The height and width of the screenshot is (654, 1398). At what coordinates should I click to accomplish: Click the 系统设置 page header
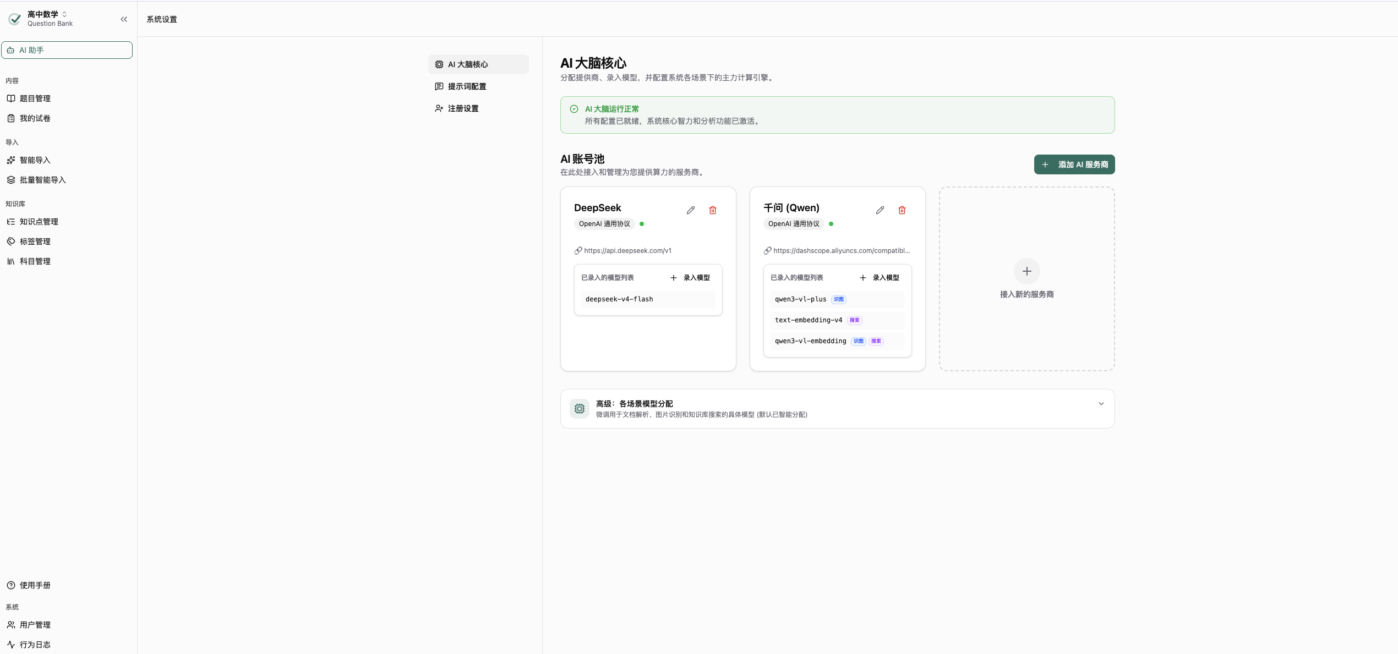click(162, 19)
